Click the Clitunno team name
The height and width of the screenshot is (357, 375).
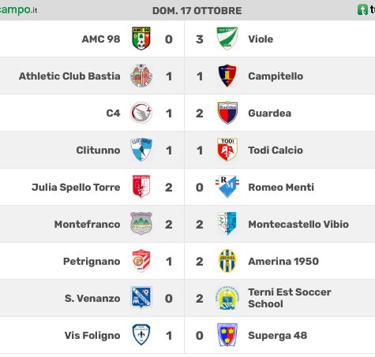click(98, 151)
